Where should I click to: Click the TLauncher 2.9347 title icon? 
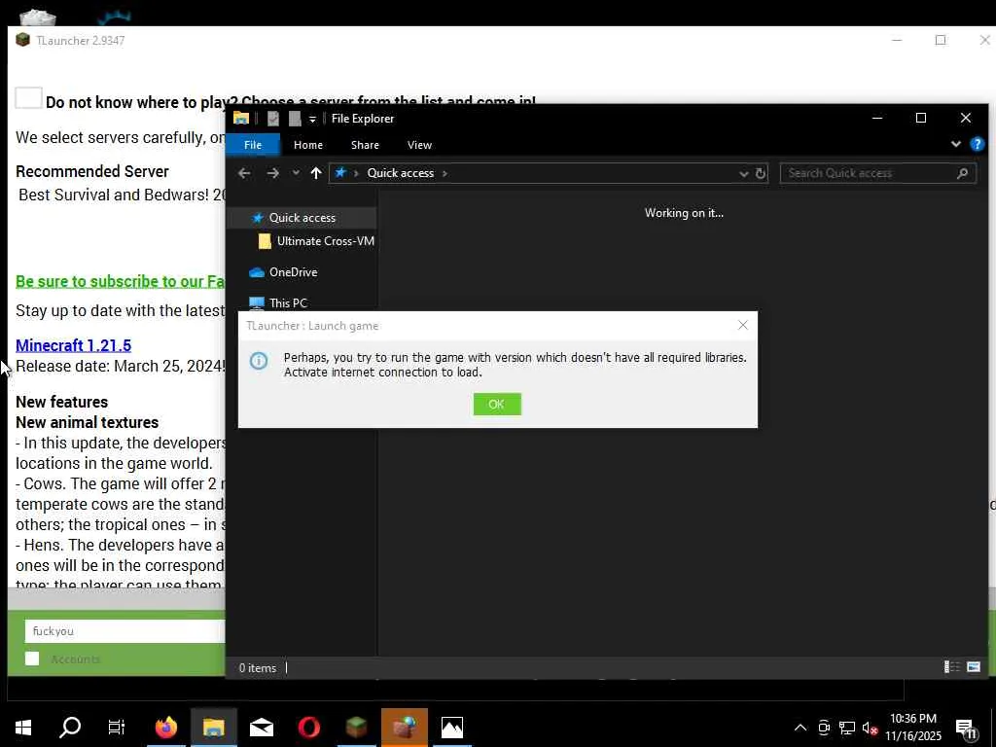23,40
